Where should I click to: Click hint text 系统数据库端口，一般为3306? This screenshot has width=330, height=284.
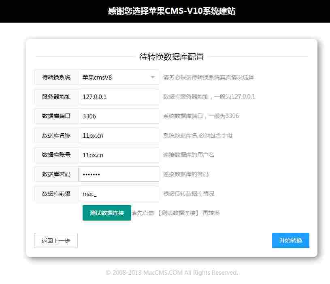click(x=201, y=116)
